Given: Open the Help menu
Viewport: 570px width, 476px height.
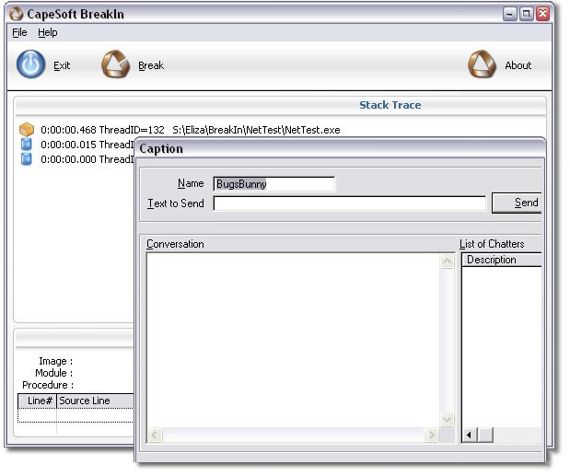Looking at the screenshot, I should [48, 32].
